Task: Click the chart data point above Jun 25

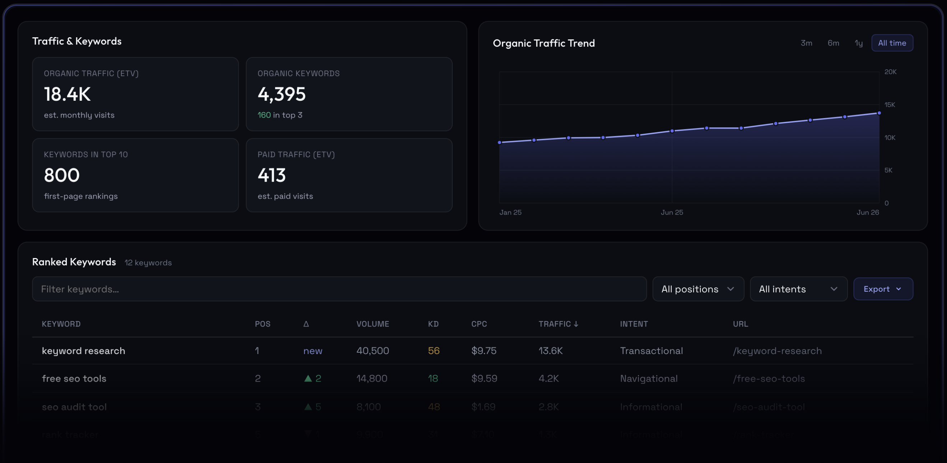Action: pyautogui.click(x=672, y=131)
